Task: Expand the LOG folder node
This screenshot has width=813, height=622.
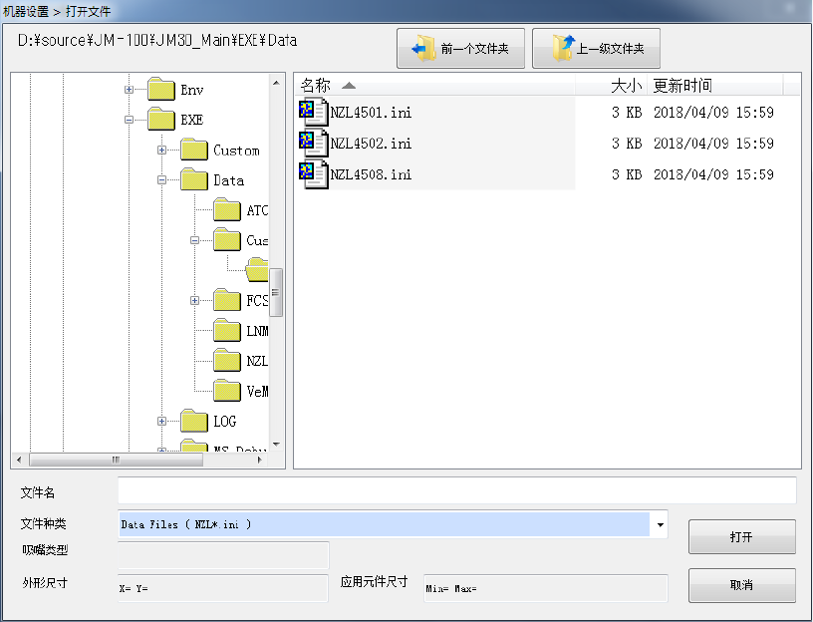Action: pyautogui.click(x=161, y=422)
